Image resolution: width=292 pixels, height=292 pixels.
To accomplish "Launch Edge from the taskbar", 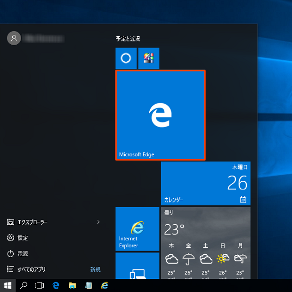I will (56, 285).
